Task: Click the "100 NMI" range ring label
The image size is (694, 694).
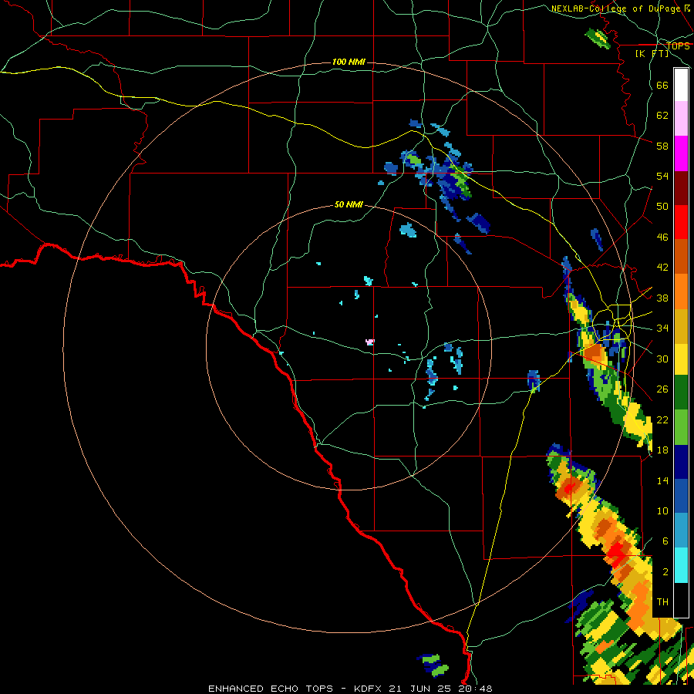Action: 349,62
